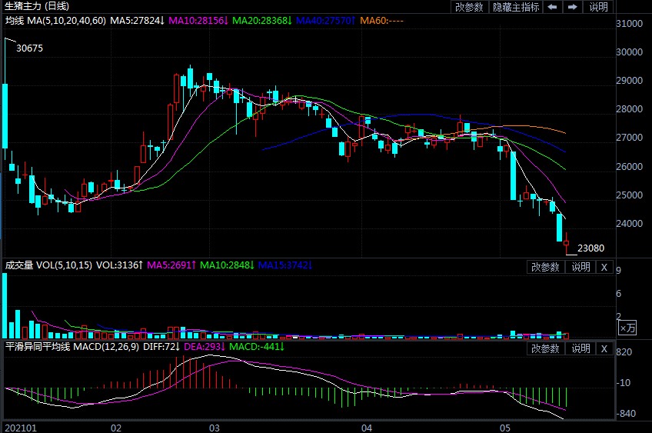Select the 平滑异同平均线 MACD(12,26,9) label
This screenshot has height=433, width=652.
coord(70,347)
